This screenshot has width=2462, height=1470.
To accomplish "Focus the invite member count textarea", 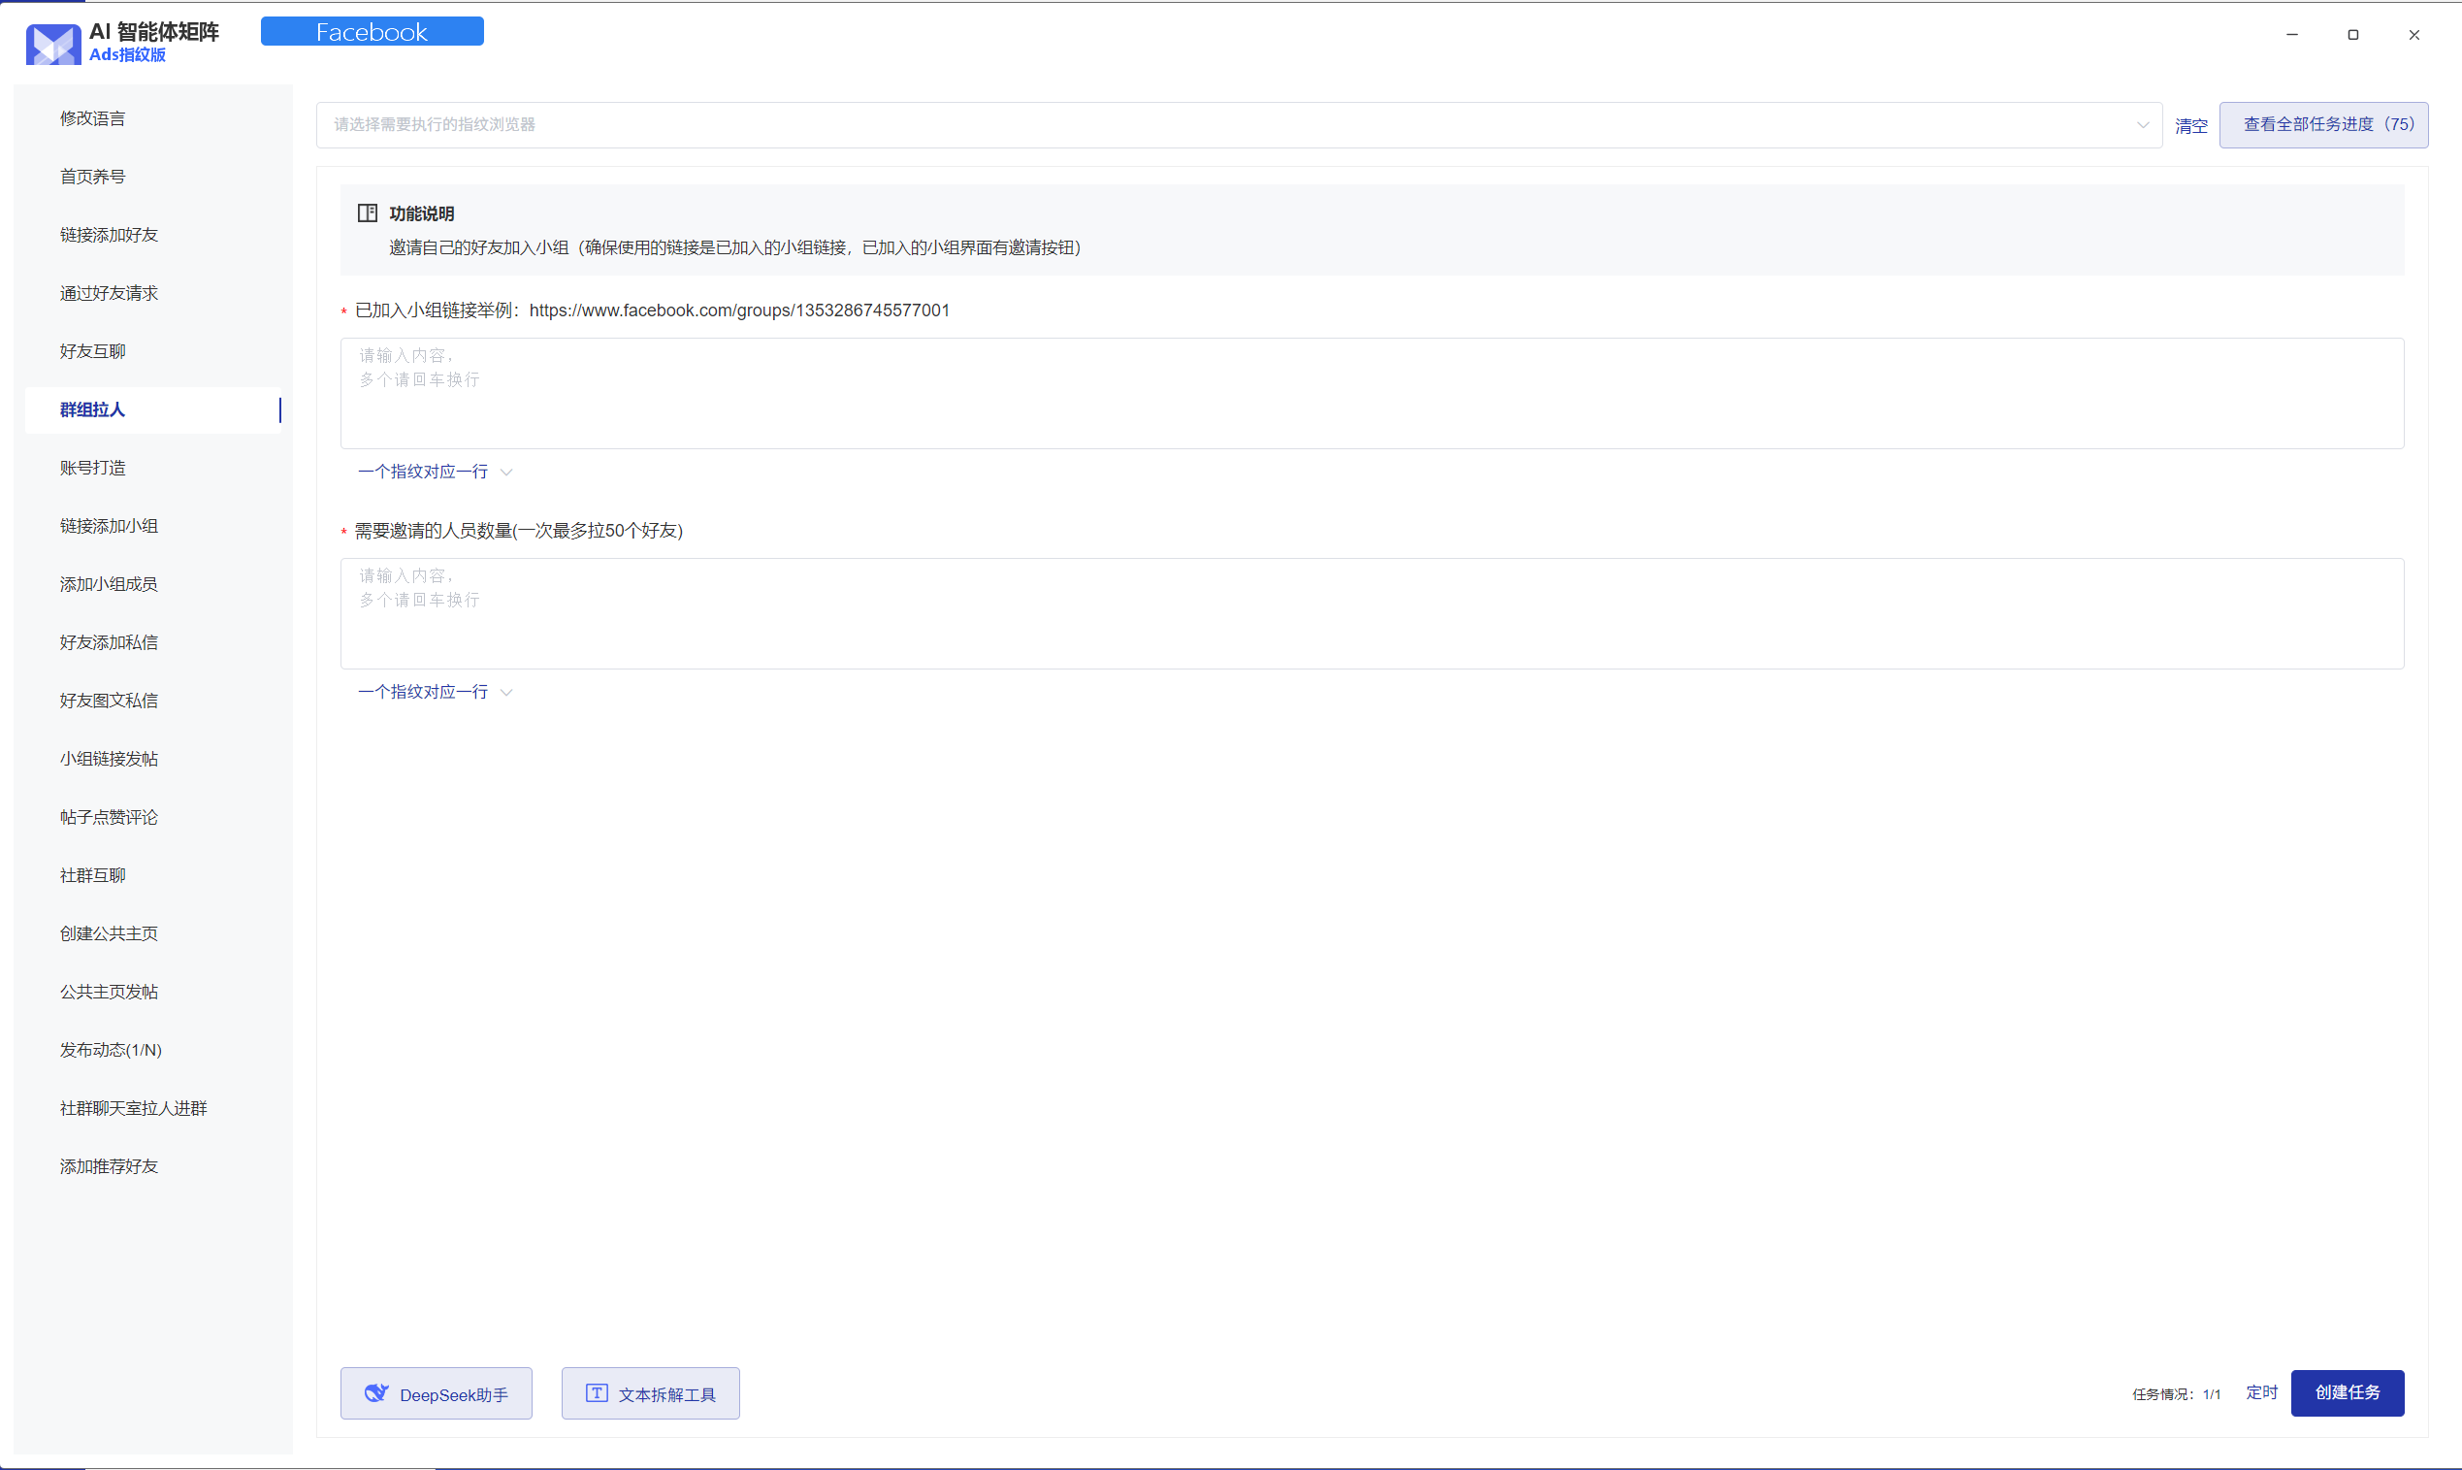I will [1371, 613].
